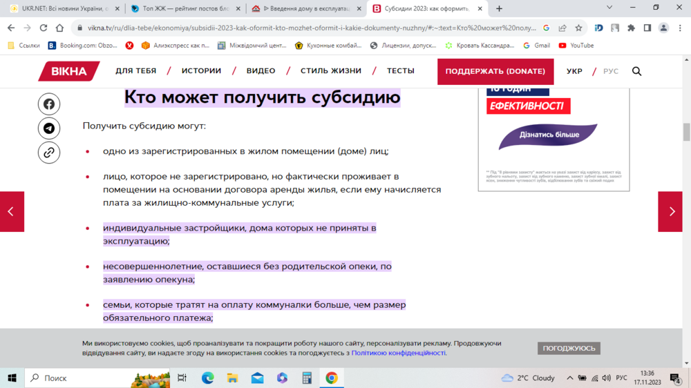Open Chrome icon on taskbar

click(x=332, y=378)
